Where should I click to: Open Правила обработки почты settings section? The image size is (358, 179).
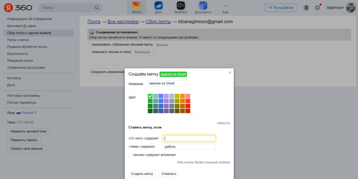coord(27,47)
